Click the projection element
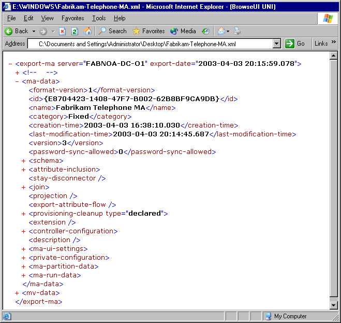This screenshot has width=341, height=323. click(53, 196)
